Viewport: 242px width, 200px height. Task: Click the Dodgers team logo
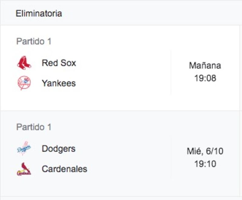[x=24, y=148]
